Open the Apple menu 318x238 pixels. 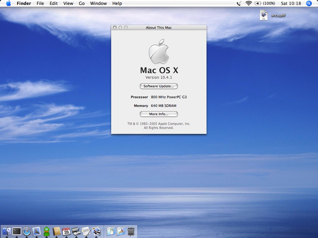coord(8,3)
